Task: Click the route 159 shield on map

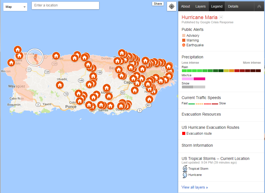Action: [99, 72]
